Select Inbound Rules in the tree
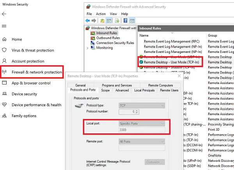This screenshot has height=170, width=234. click(106, 33)
